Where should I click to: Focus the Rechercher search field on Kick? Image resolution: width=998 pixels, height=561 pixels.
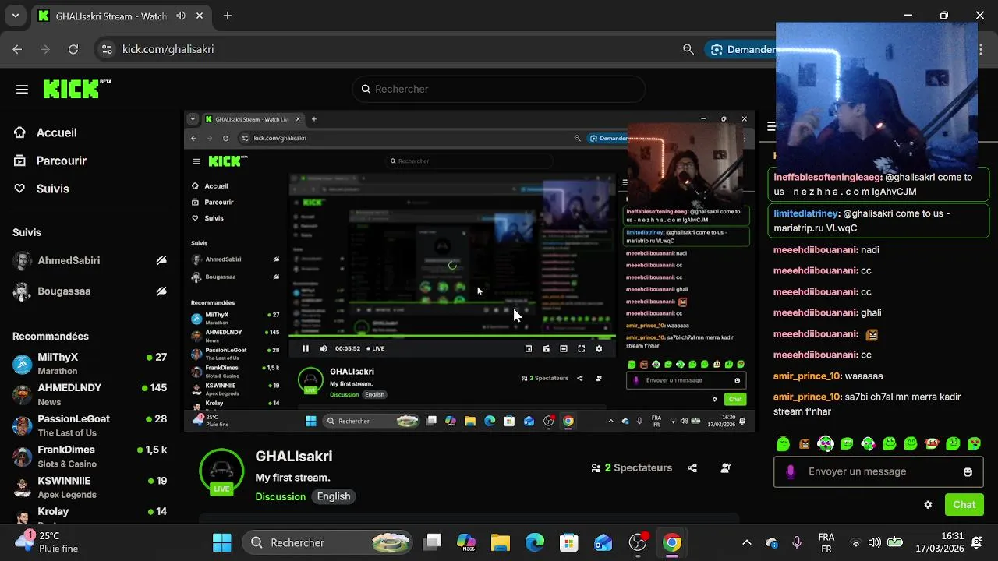point(499,89)
